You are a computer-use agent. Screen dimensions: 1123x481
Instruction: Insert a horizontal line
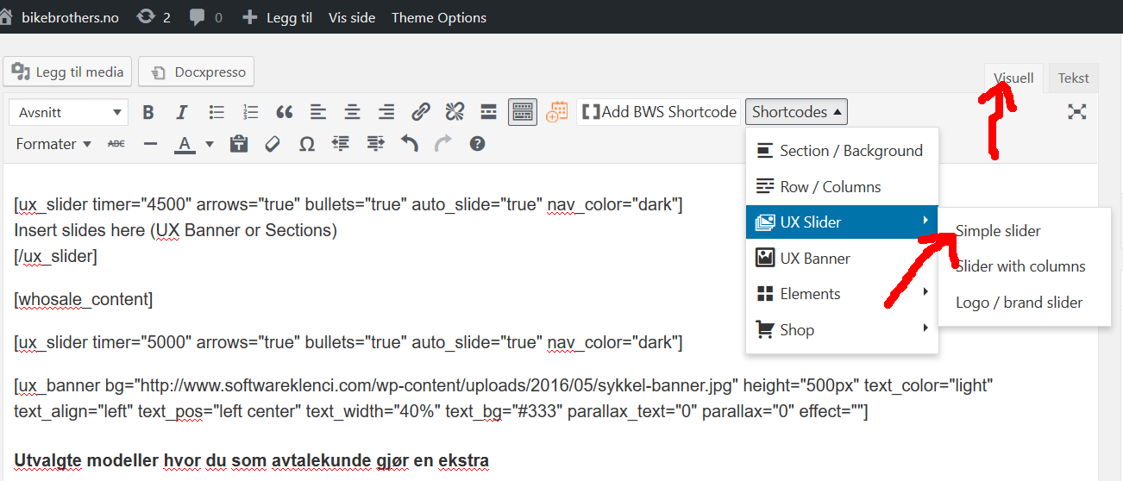[x=151, y=144]
